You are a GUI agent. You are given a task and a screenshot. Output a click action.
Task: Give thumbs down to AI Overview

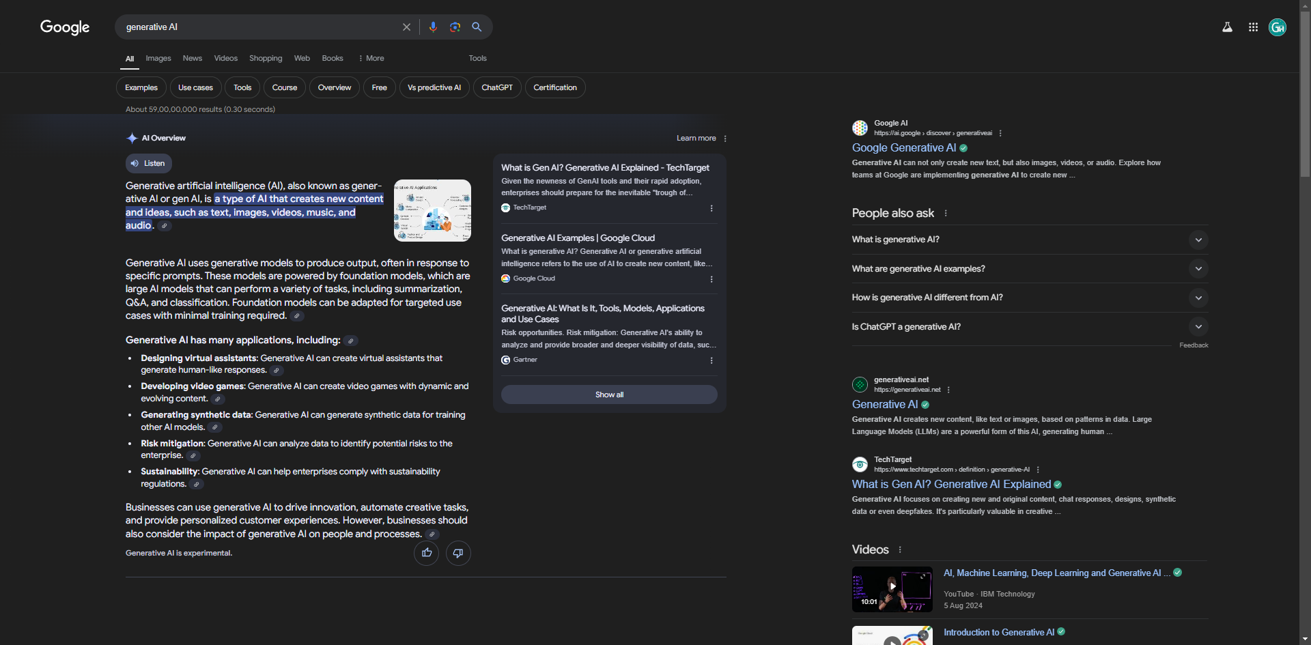[458, 553]
